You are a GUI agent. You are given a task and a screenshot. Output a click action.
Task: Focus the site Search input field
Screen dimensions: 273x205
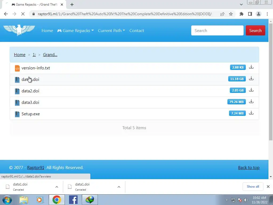point(217,30)
